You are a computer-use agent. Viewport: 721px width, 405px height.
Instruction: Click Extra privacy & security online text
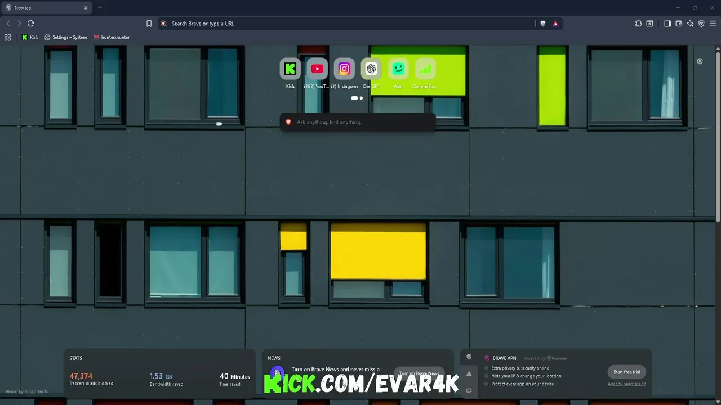click(x=520, y=368)
